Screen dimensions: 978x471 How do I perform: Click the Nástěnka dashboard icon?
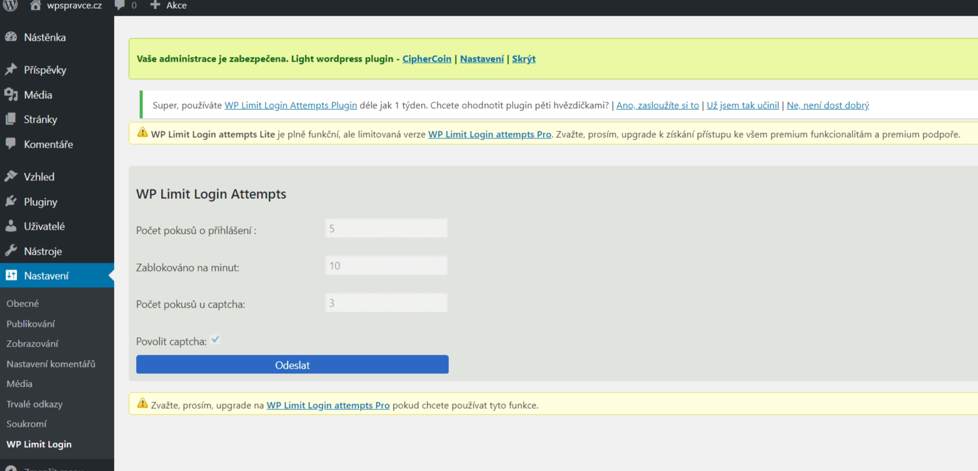tap(11, 37)
